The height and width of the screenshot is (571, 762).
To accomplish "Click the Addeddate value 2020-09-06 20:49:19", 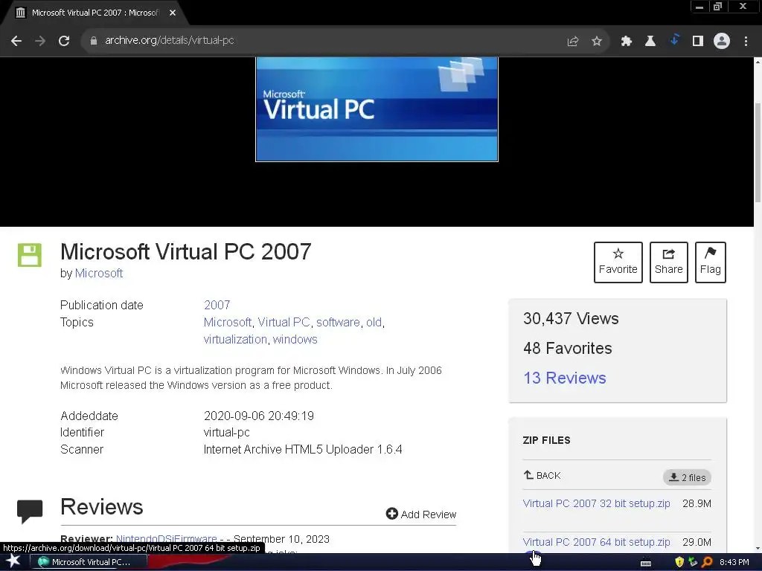I will [259, 416].
